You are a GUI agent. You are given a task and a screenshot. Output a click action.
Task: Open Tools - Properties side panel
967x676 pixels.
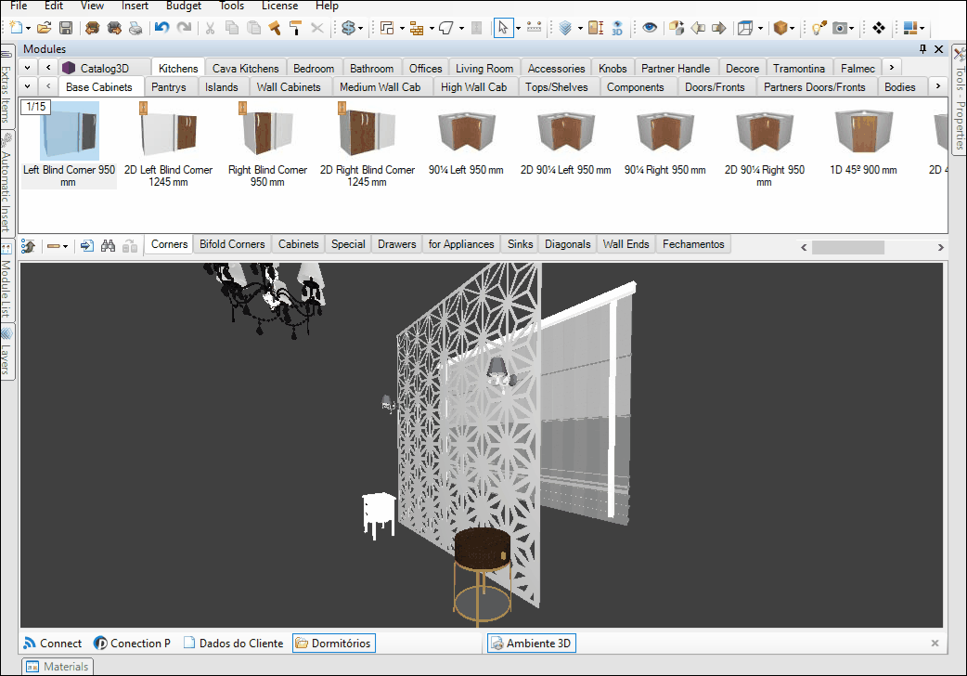(960, 98)
